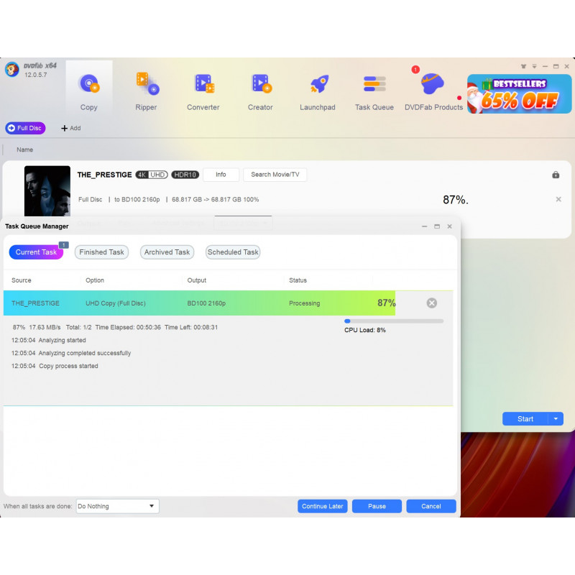Click the DVDFab mascot logo
The width and height of the screenshot is (575, 575).
click(11, 69)
